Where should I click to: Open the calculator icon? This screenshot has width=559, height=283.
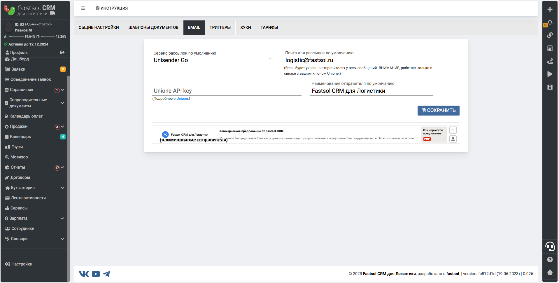(550, 48)
